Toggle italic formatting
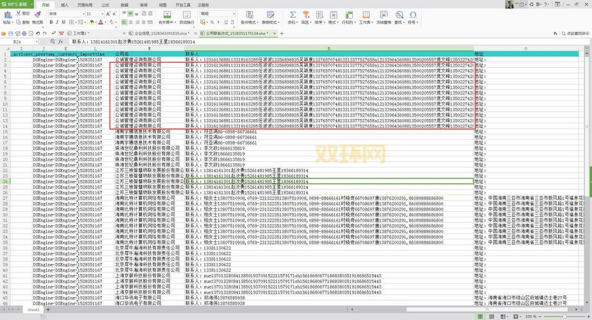 (x=58, y=22)
